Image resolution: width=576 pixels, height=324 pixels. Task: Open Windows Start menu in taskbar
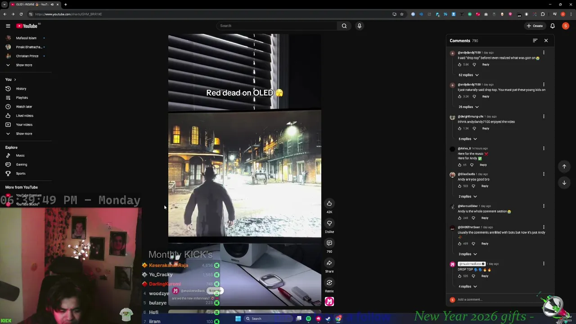[x=238, y=319]
